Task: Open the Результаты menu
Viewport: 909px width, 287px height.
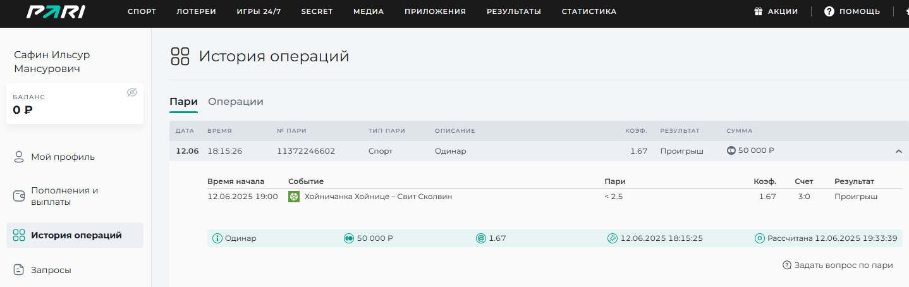Action: pos(514,11)
